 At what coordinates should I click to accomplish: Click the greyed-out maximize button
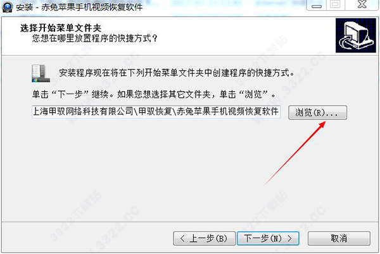[x=336, y=5]
